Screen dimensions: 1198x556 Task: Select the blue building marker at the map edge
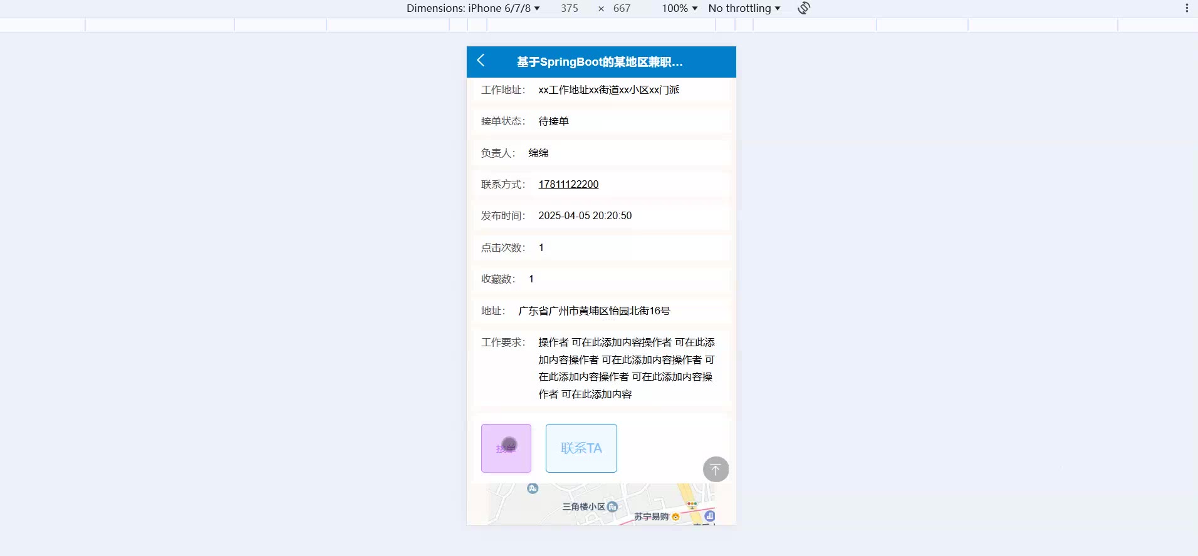click(x=710, y=516)
